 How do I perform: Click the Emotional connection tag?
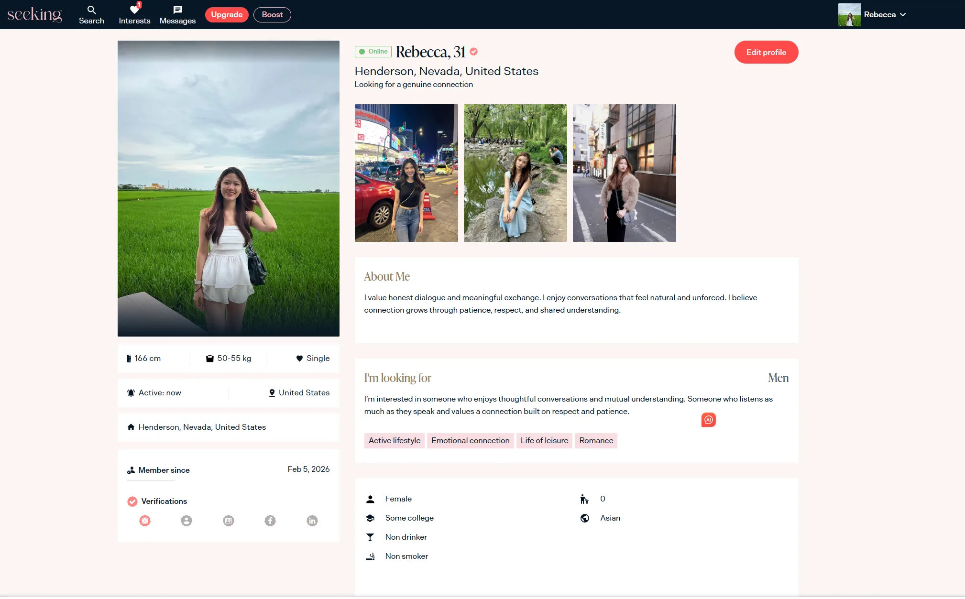click(x=470, y=441)
